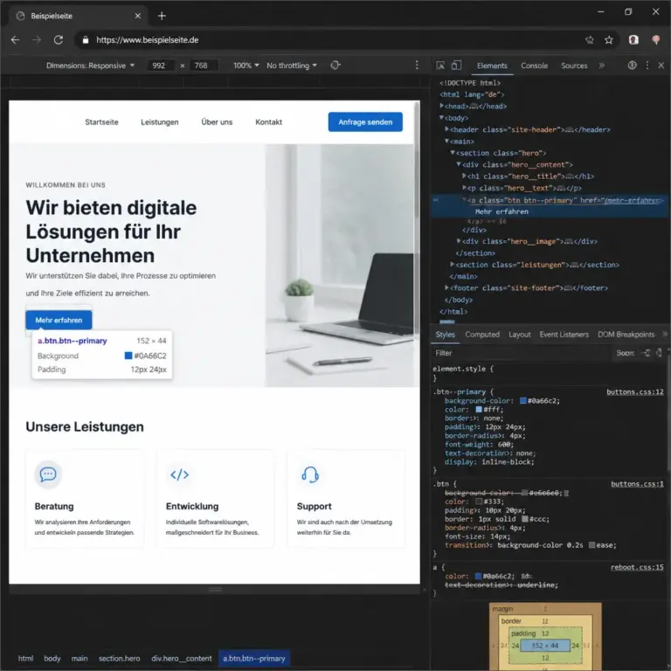Show more DevTools tabs with the chevron

602,66
